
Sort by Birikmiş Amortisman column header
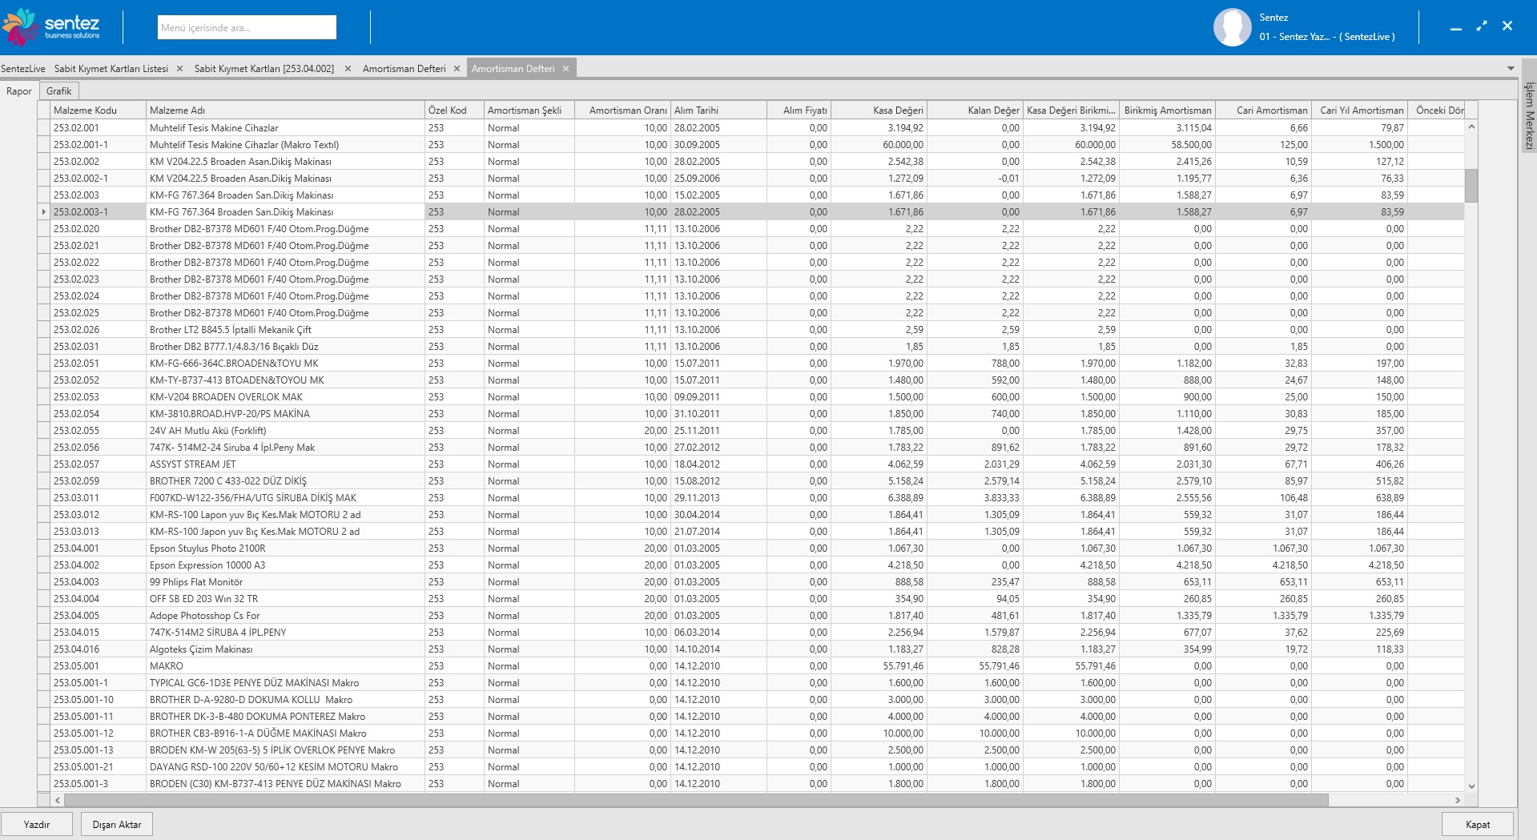(1166, 111)
